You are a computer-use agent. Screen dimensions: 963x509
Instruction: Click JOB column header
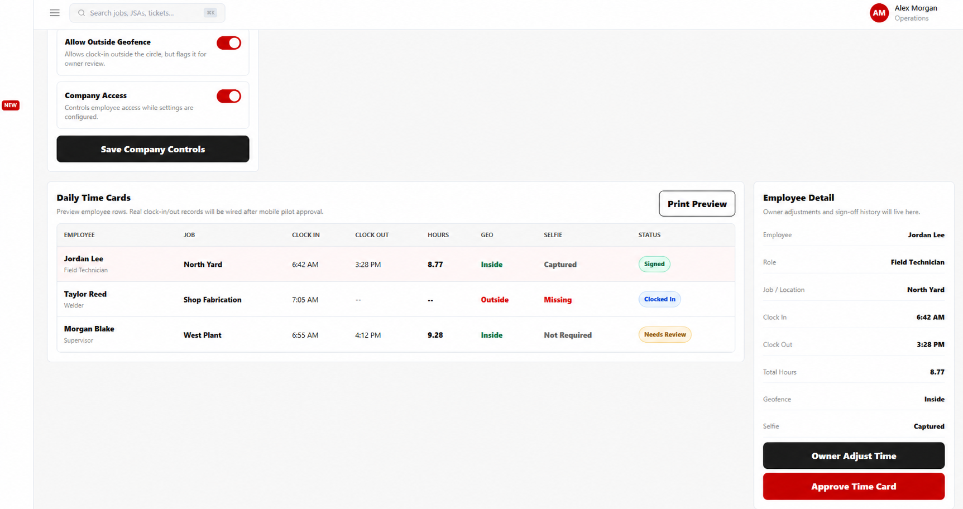point(189,235)
